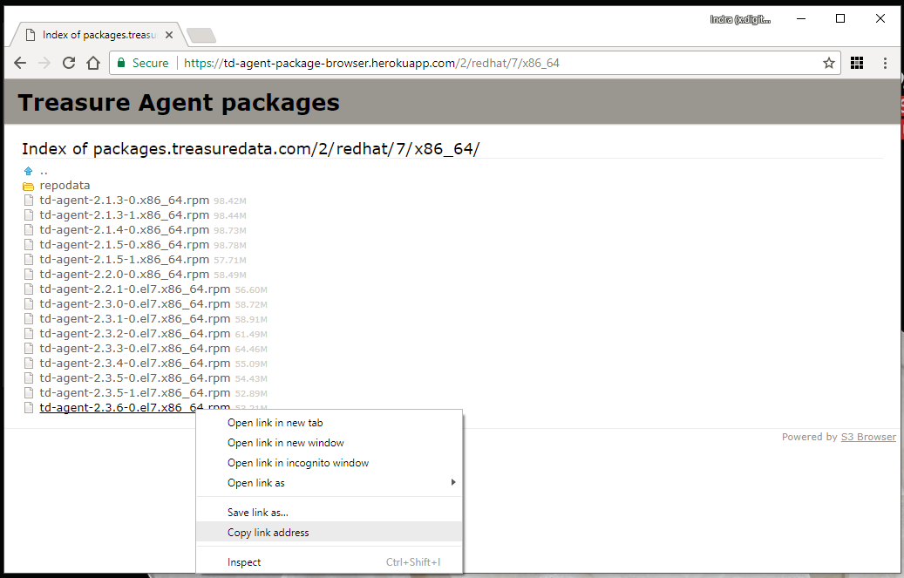
Task: Open the td-agent-2.1.5-1.x86_64.rpm link
Action: click(125, 259)
